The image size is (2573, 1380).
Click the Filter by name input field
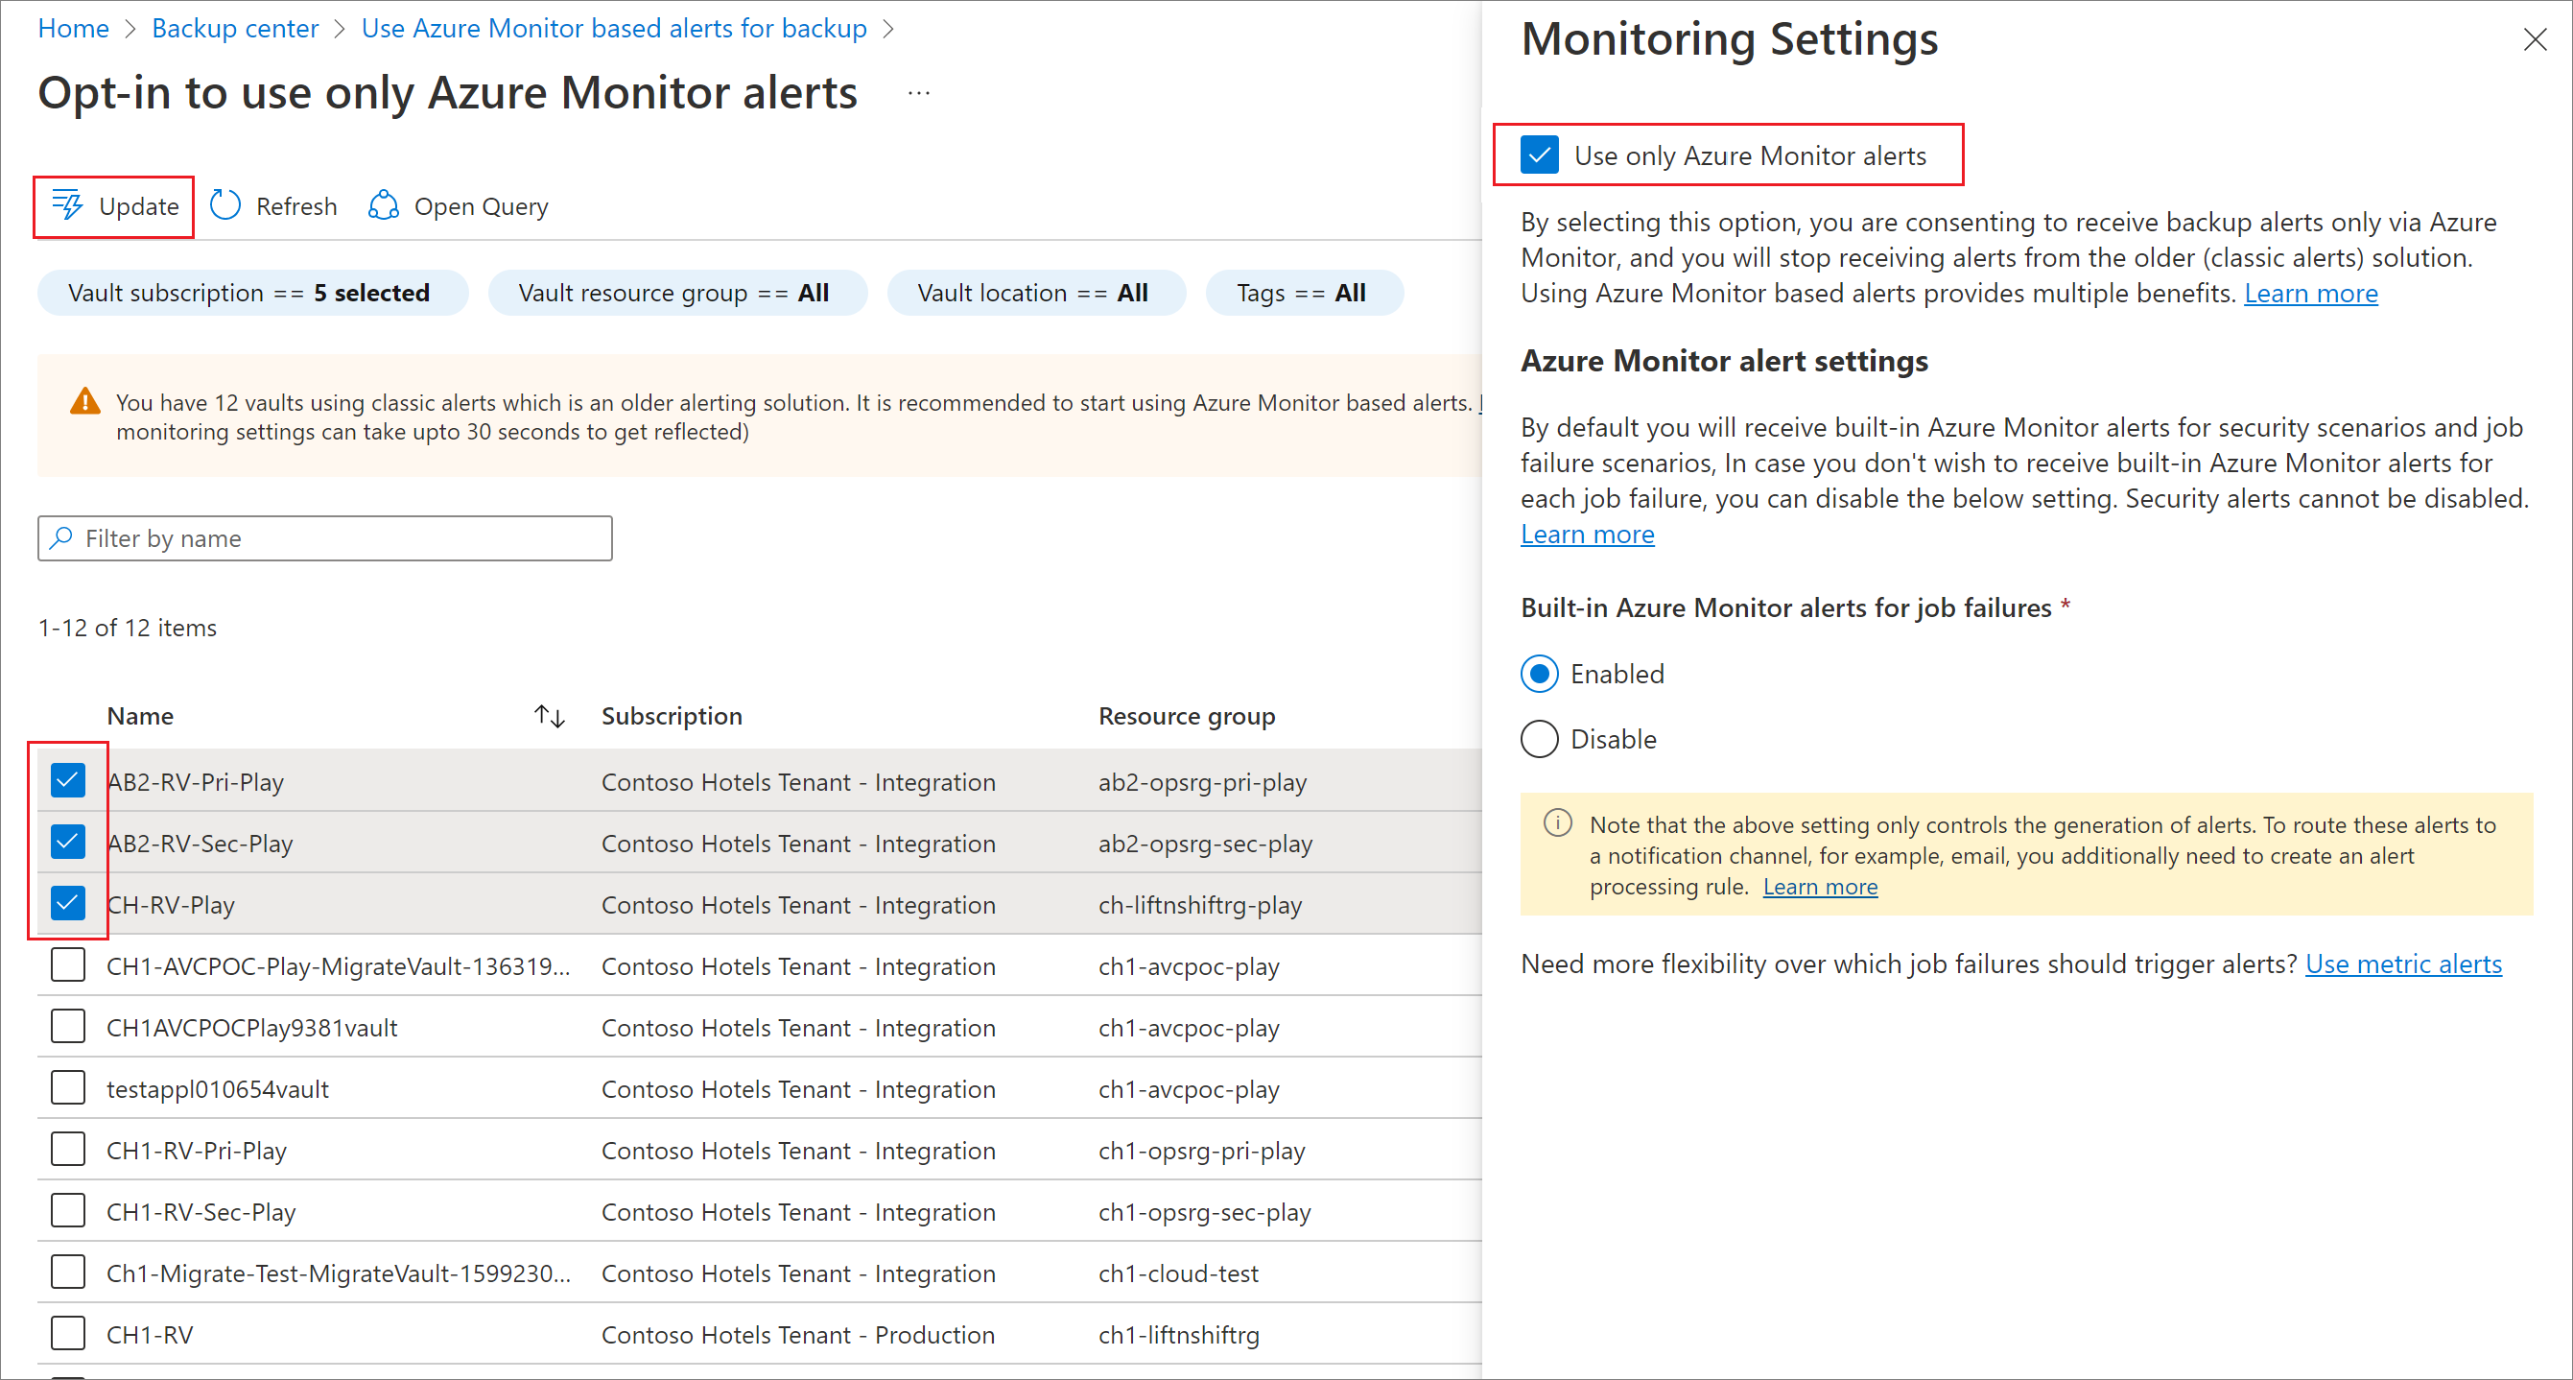[x=323, y=537]
